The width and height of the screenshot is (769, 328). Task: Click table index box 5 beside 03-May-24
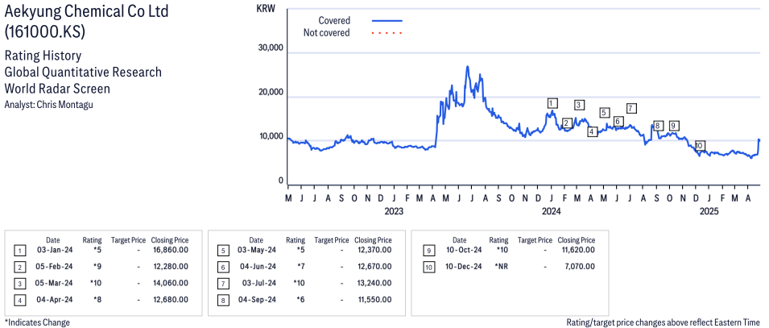coord(223,251)
